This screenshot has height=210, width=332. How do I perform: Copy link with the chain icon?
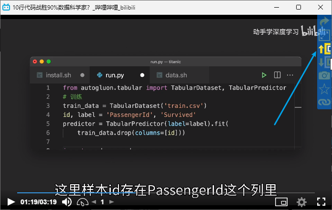click(x=325, y=102)
